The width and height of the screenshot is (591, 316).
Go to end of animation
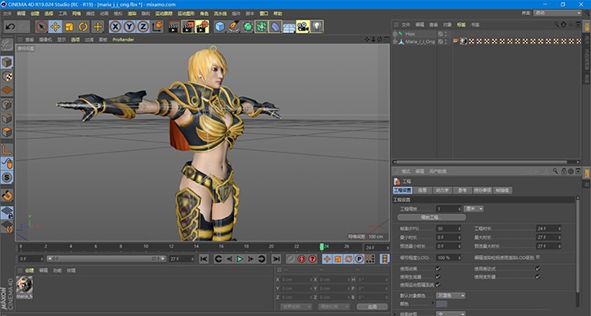[x=276, y=259]
